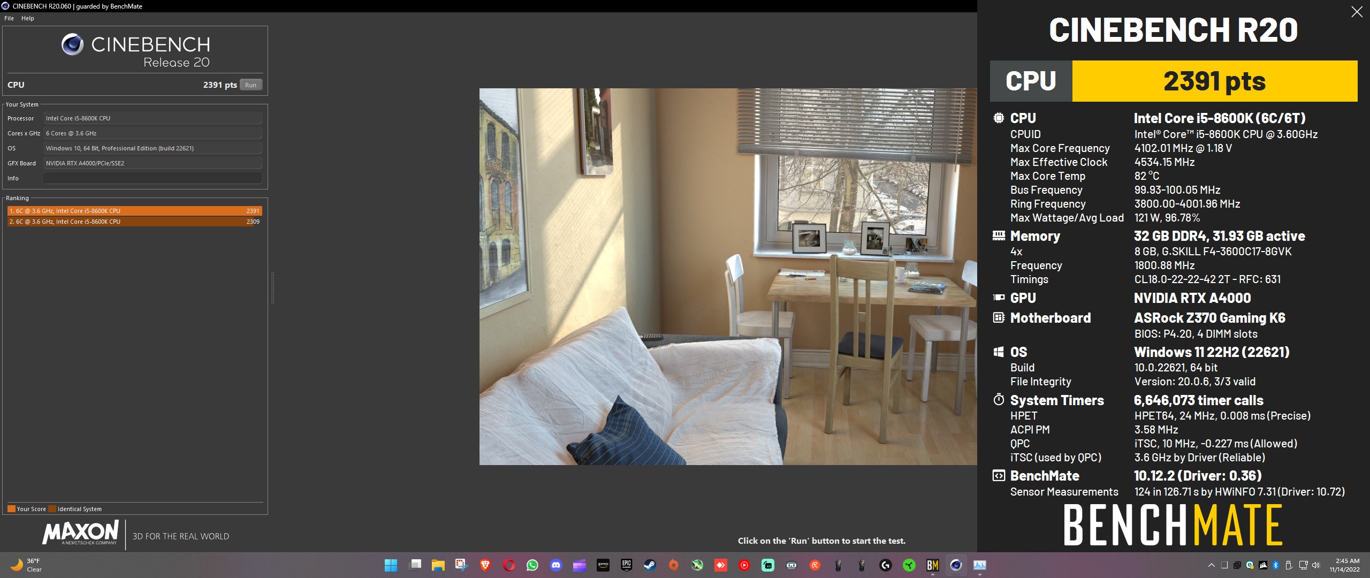Click the BenchMate GPU card icon
1370x578 pixels.
point(999,298)
